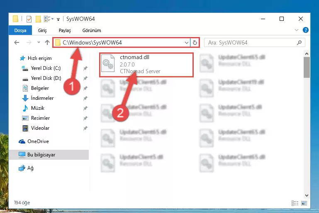The width and height of the screenshot is (319, 213).
Task: Open Customize Quick Access Toolbar arrow
Action: click(58, 20)
